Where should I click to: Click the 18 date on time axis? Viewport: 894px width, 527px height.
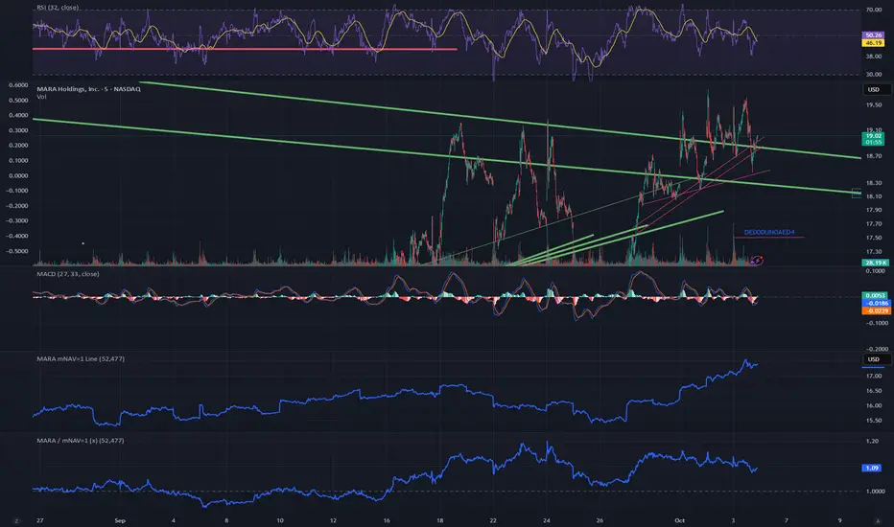click(x=439, y=520)
